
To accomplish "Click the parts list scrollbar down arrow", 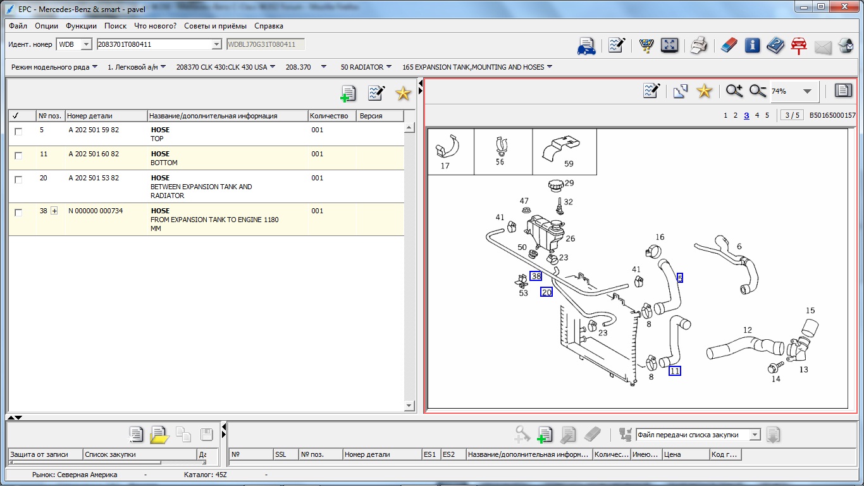I will coord(409,406).
